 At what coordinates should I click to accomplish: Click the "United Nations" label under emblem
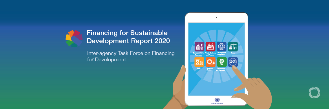coord(217,103)
